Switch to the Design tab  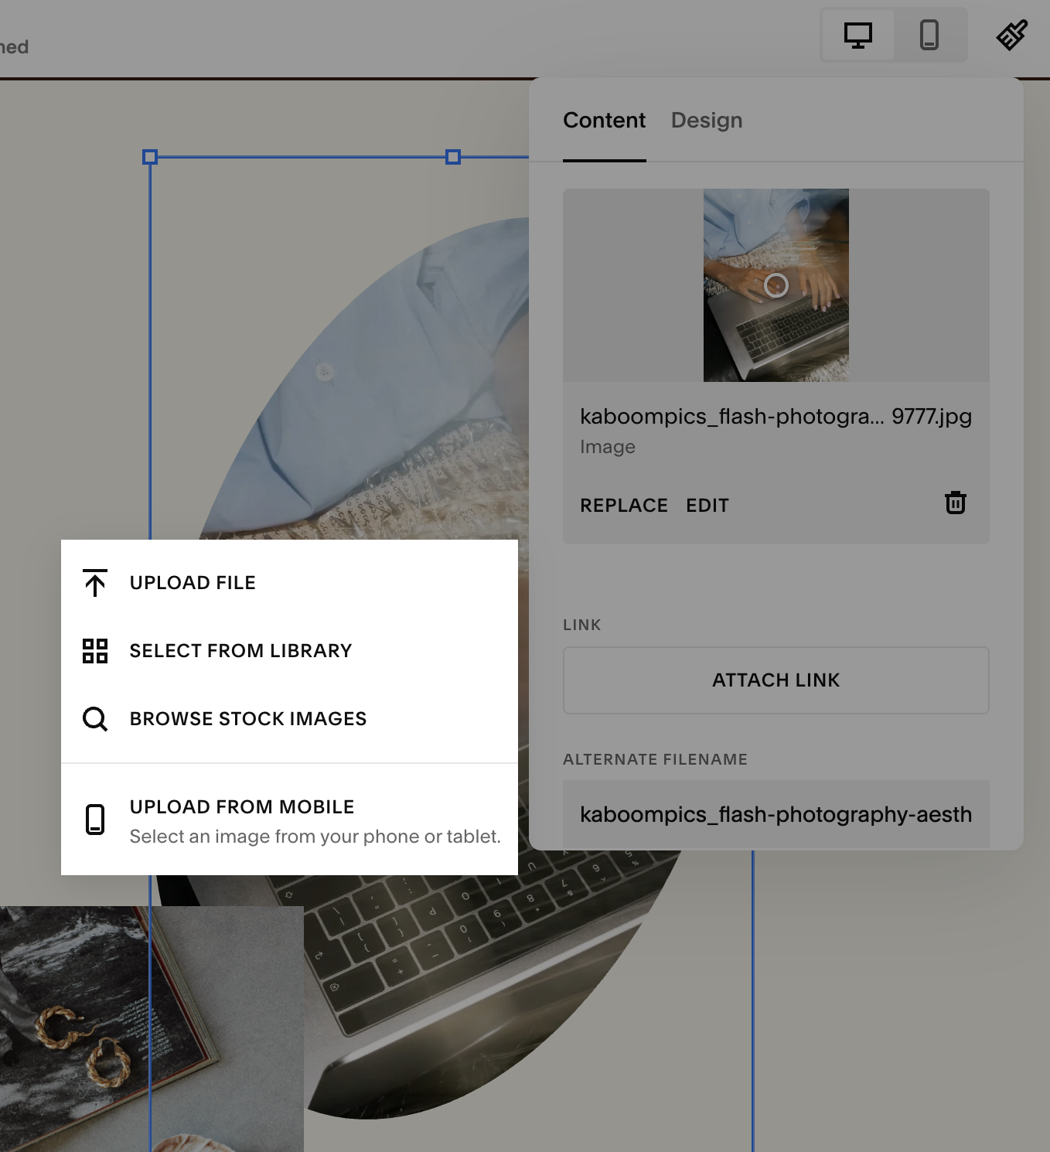click(707, 121)
